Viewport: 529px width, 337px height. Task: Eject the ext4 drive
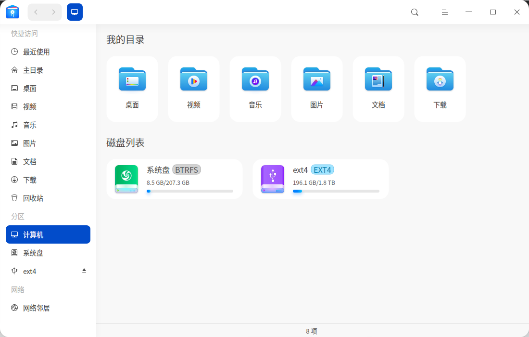click(x=84, y=271)
